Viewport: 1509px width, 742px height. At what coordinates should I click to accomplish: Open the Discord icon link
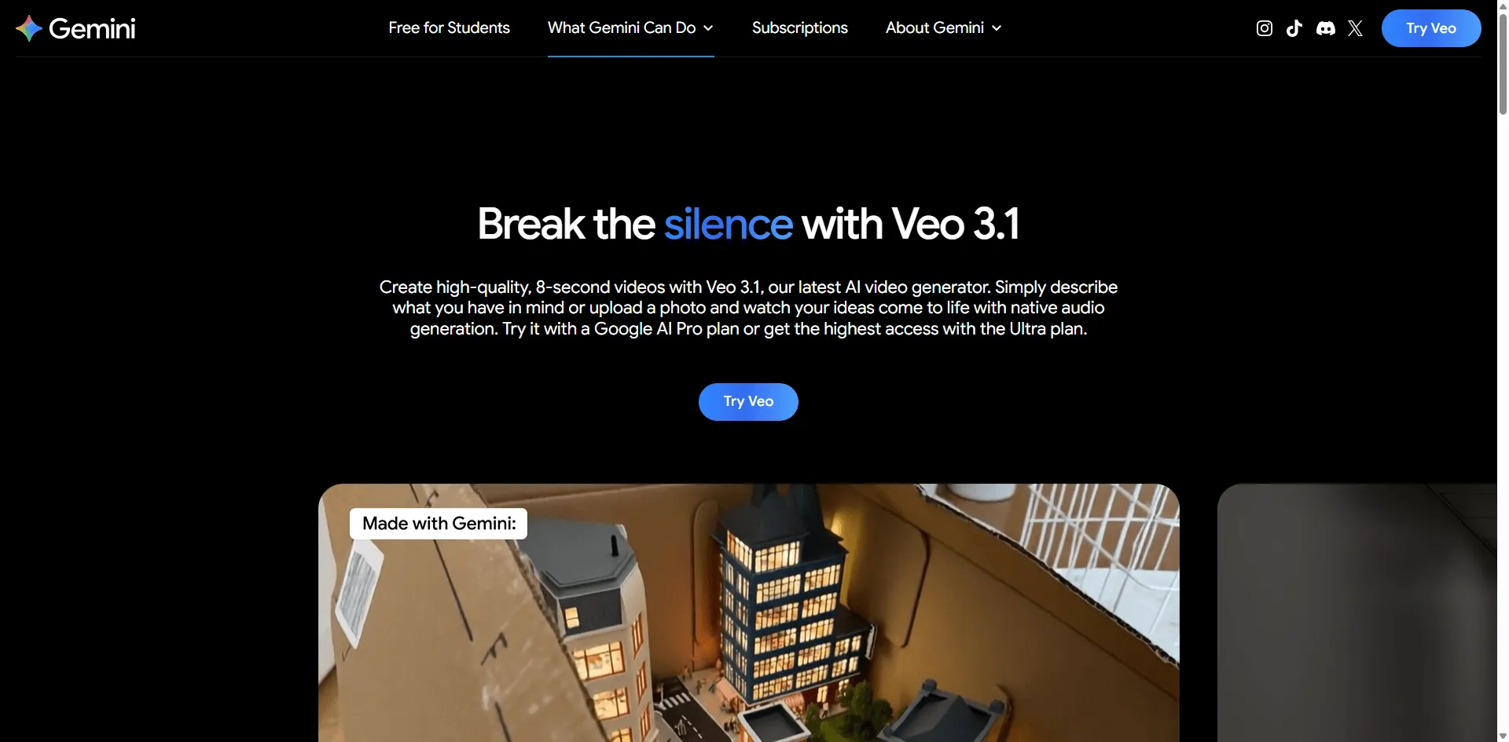(1325, 28)
